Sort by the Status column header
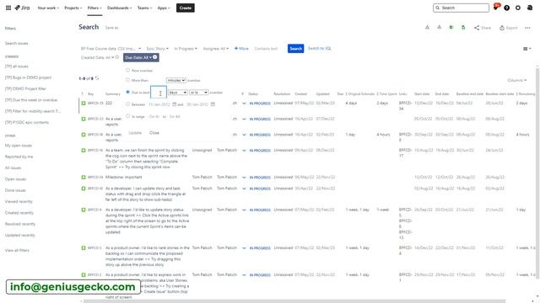 [x=253, y=93]
